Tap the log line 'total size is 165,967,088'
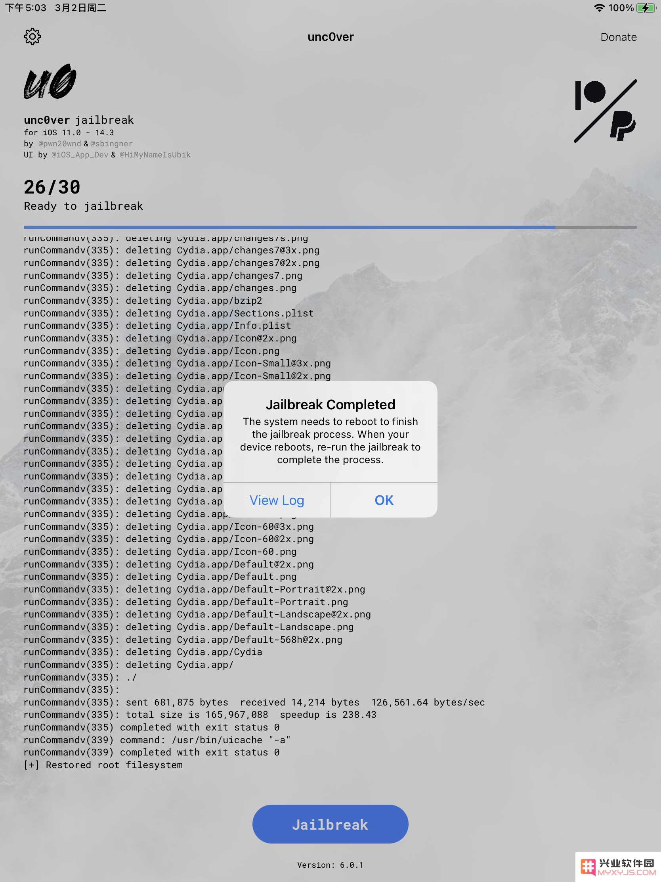The width and height of the screenshot is (661, 882). [200, 715]
